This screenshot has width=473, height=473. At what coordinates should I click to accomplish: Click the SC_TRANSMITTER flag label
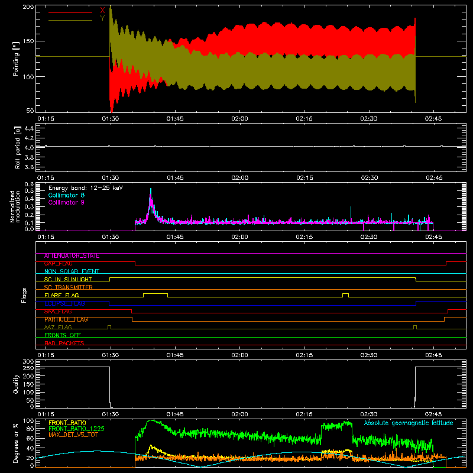68,287
